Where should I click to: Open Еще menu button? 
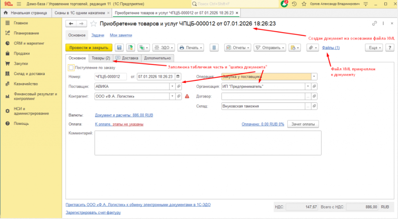(374, 47)
